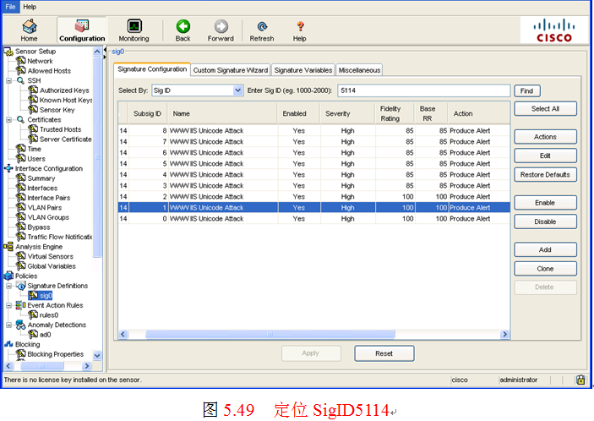Open the Help menu
Image resolution: width=594 pixels, height=421 pixels.
coord(30,7)
